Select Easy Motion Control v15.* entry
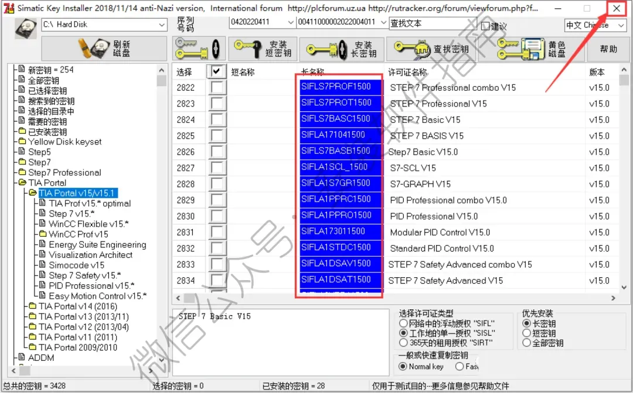This screenshot has width=633, height=393. 98,296
